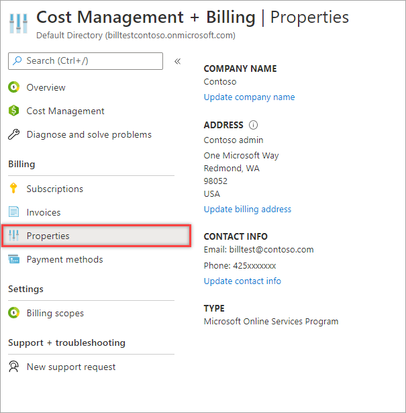Select Subscriptions in the Billing section
406x413 pixels.
click(55, 189)
